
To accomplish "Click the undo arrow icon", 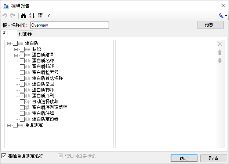I will click(5, 15).
